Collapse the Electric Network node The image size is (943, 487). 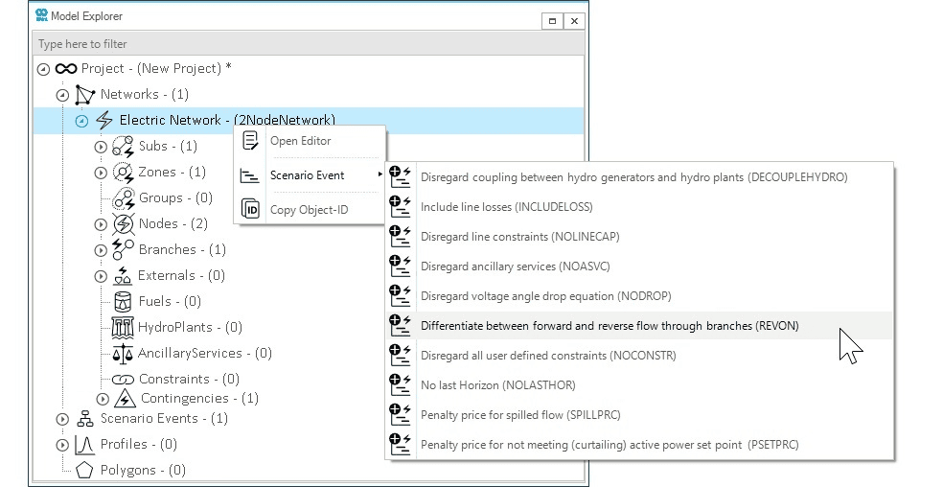click(x=81, y=121)
